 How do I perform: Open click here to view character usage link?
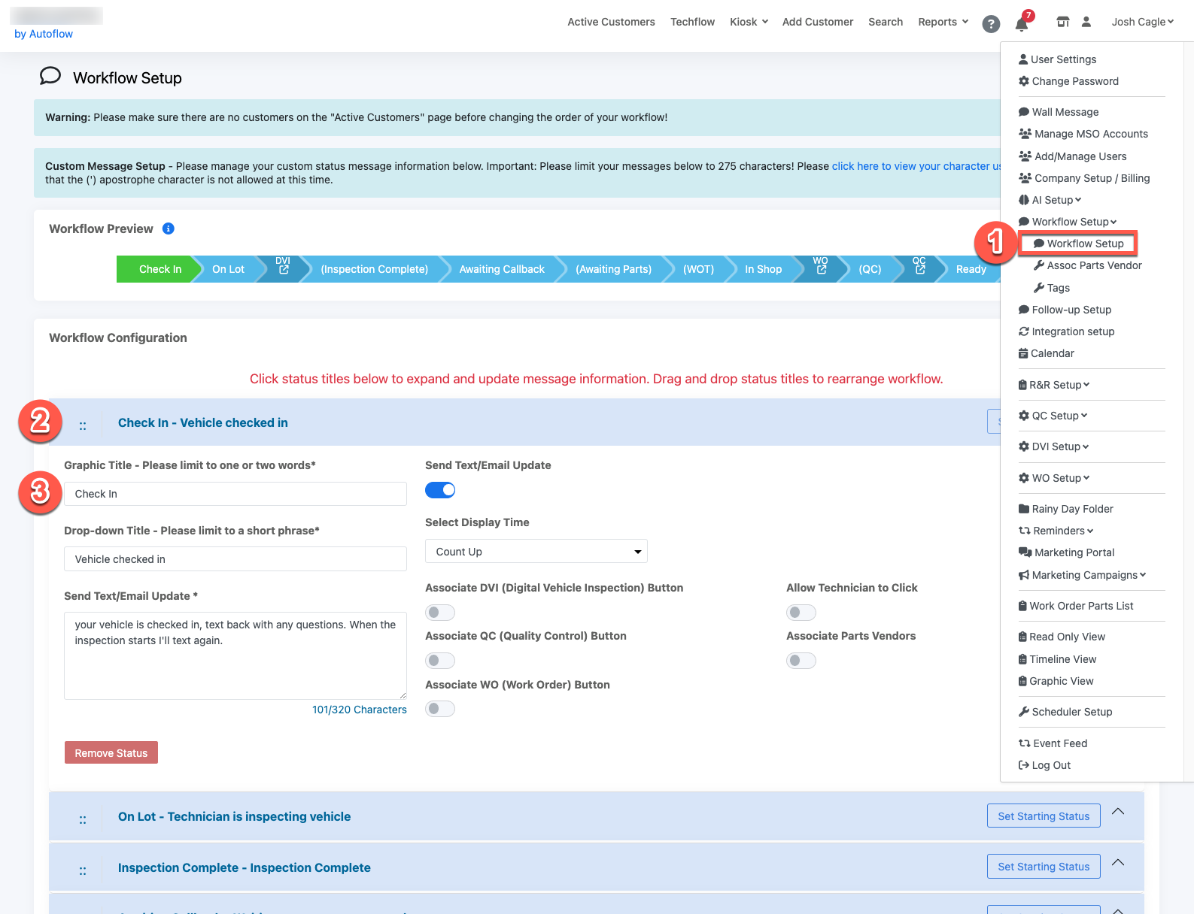pyautogui.click(x=916, y=166)
